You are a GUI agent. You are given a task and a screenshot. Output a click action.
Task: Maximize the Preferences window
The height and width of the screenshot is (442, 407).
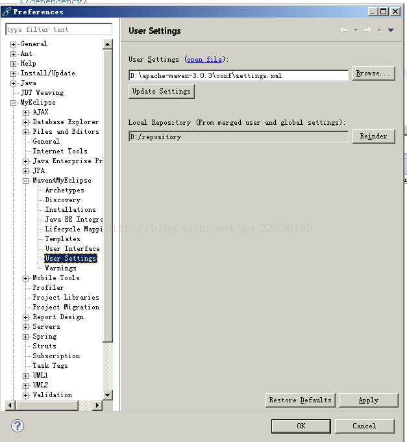384,12
